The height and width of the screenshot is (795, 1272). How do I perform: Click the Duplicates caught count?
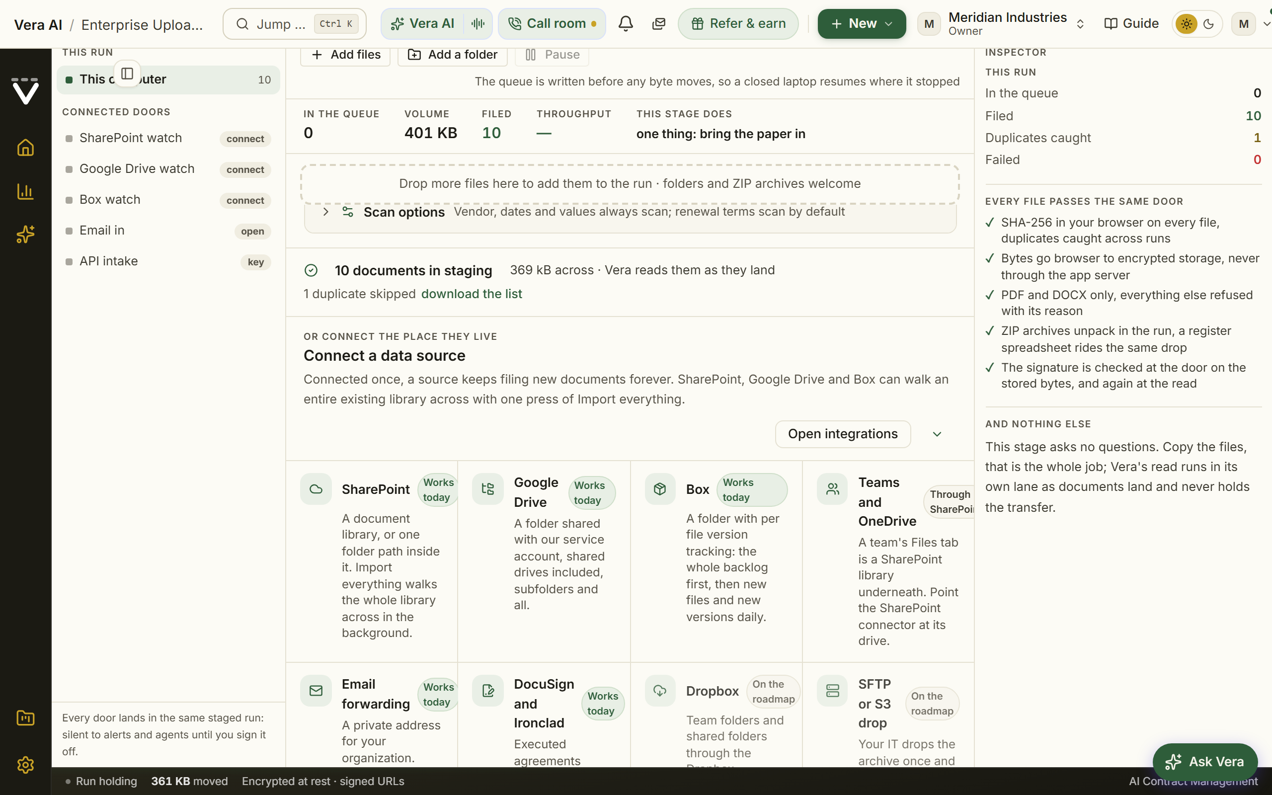1257,138
